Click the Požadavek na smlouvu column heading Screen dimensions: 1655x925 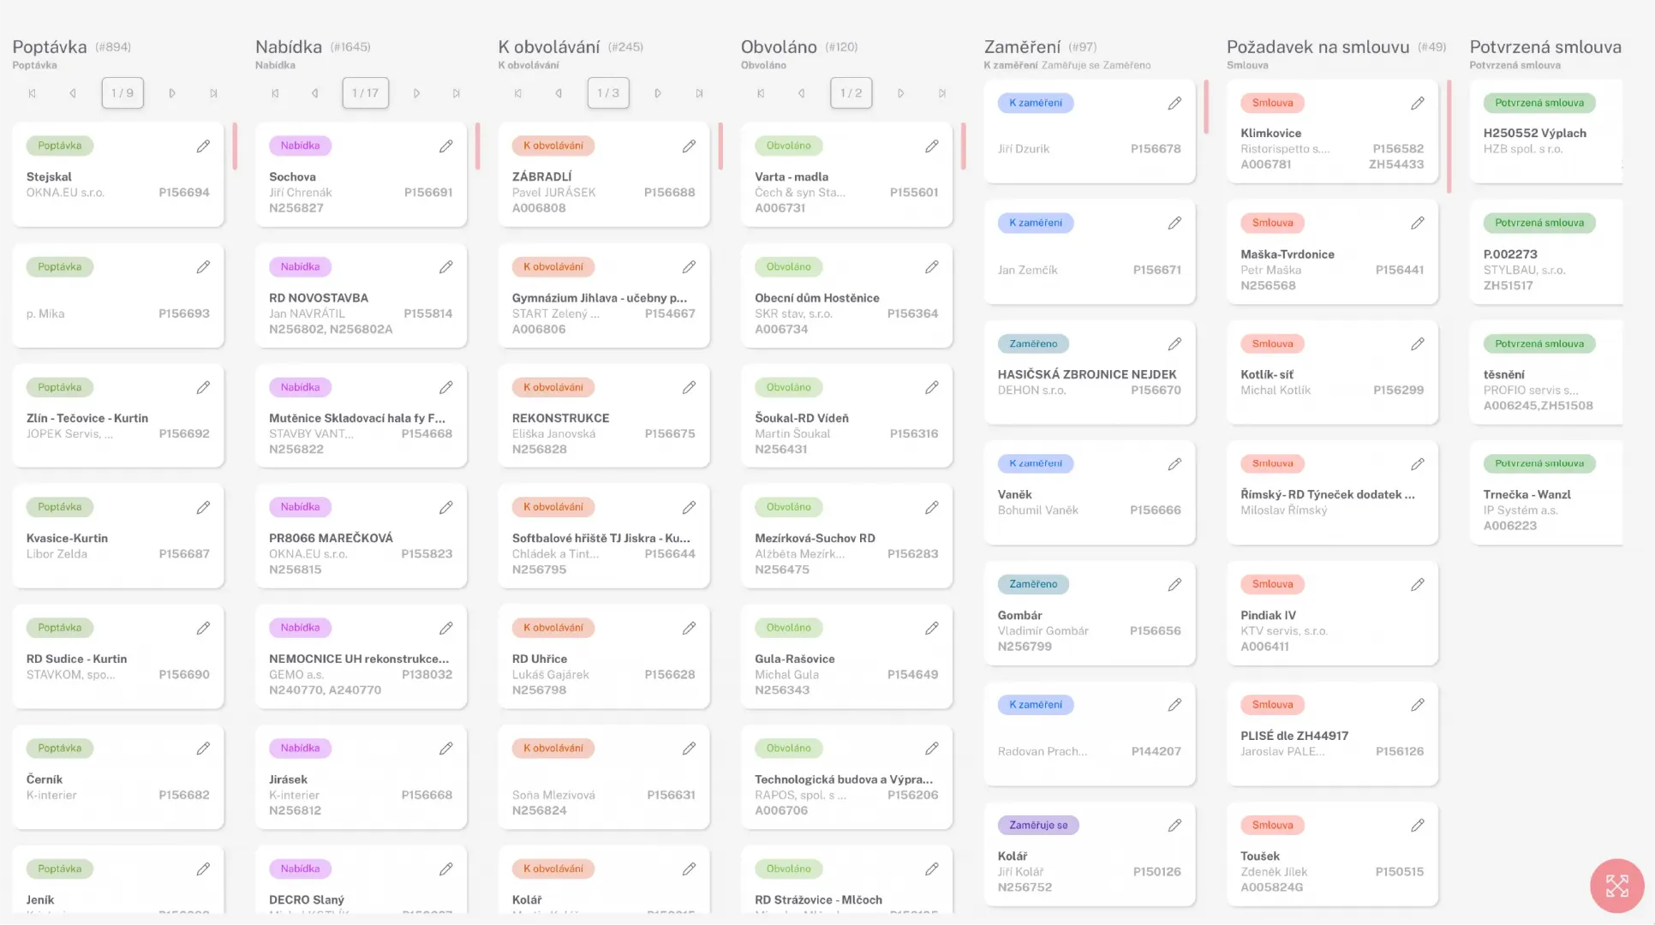[1317, 47]
